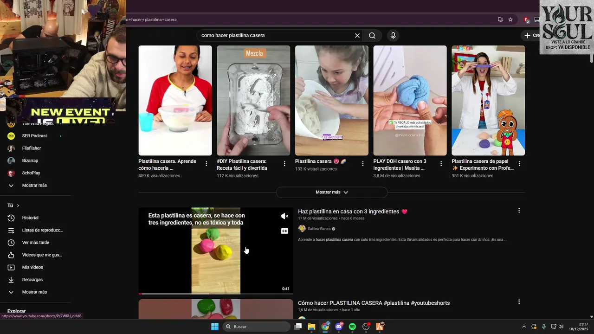The image size is (594, 334).
Task: Open short thumbnail with woman and mixing bowl
Action: click(175, 100)
